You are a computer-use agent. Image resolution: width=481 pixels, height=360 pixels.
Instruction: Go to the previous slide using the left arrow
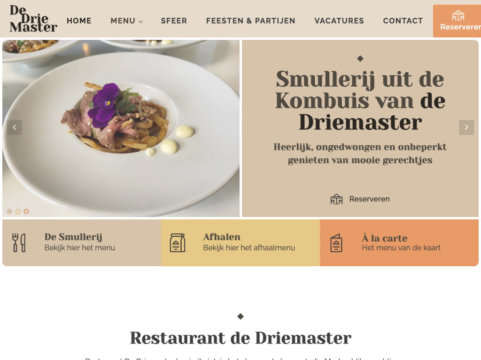point(15,127)
